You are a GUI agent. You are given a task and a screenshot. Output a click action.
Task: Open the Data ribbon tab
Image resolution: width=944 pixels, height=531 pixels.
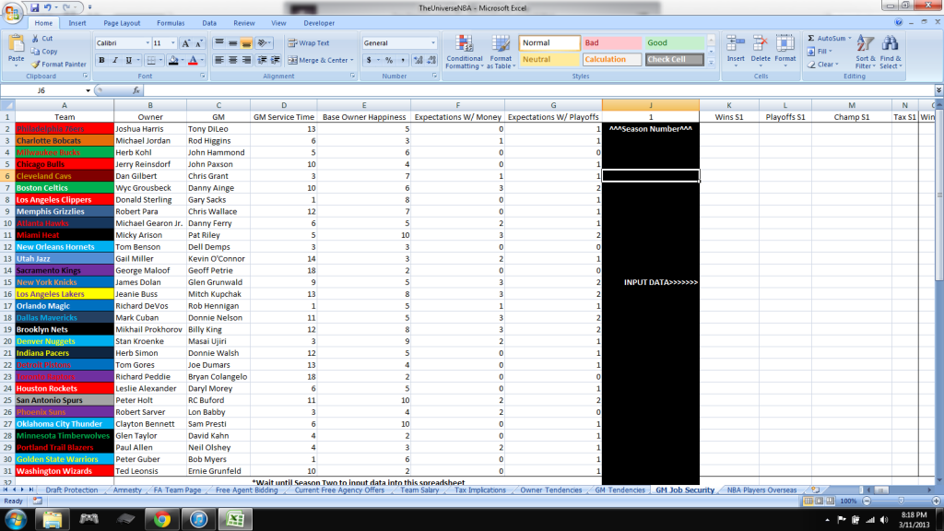[x=209, y=23]
